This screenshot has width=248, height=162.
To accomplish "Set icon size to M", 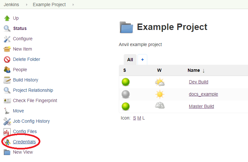I will [x=139, y=118].
